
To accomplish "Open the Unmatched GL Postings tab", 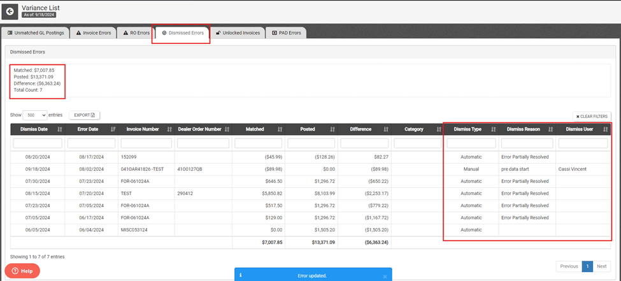I will (36, 33).
